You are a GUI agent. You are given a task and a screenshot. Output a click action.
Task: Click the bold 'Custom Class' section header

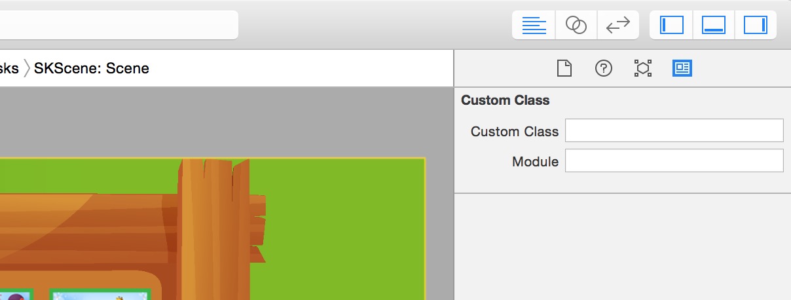[505, 100]
